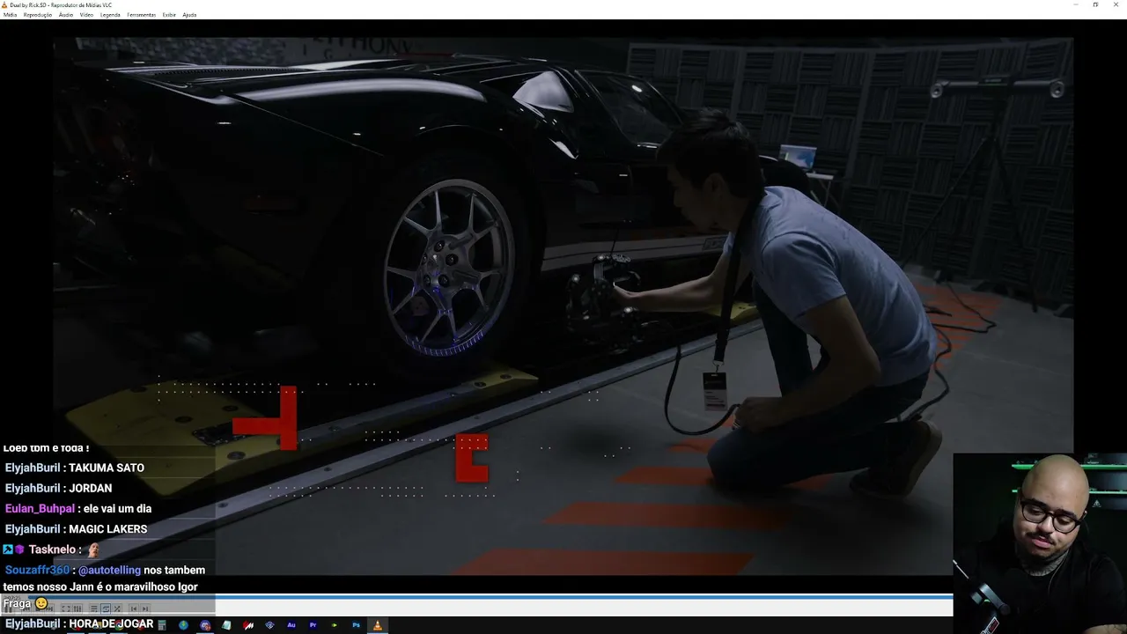The width and height of the screenshot is (1127, 634).
Task: Open the Áudio menu
Action: click(66, 15)
